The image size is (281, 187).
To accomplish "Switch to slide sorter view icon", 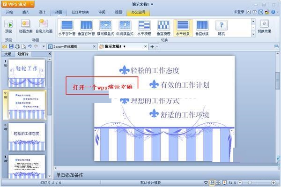I will 218,183.
